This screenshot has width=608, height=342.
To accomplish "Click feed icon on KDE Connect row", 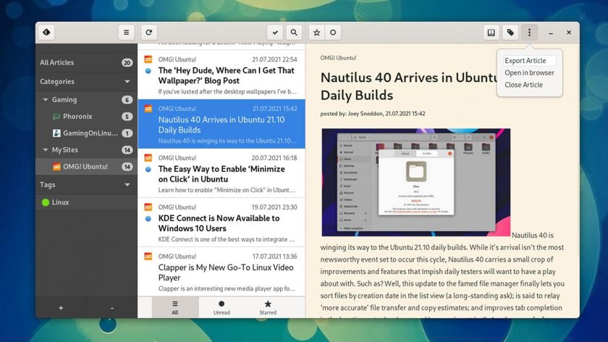I will pos(148,207).
